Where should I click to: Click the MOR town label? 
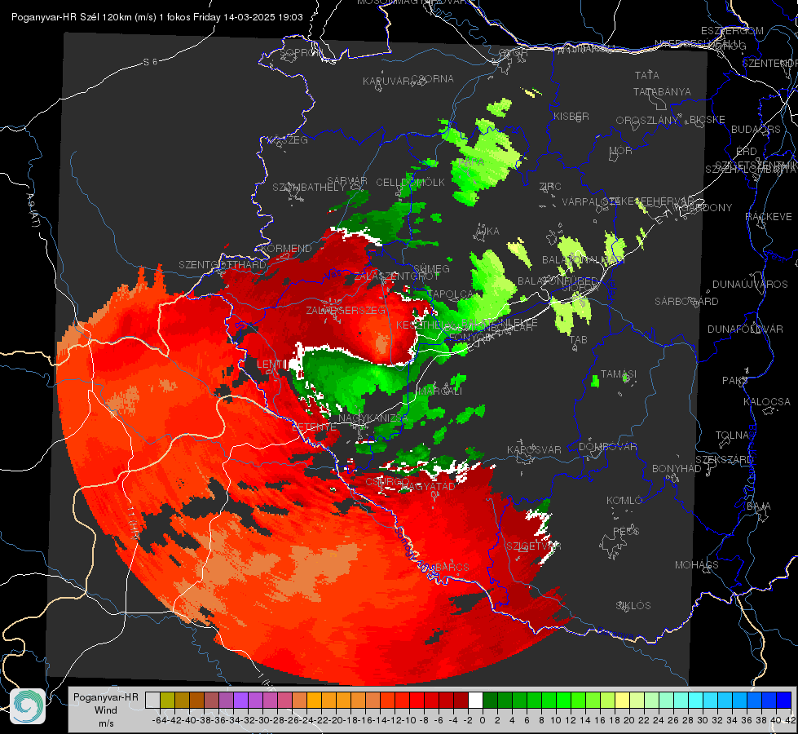621,151
